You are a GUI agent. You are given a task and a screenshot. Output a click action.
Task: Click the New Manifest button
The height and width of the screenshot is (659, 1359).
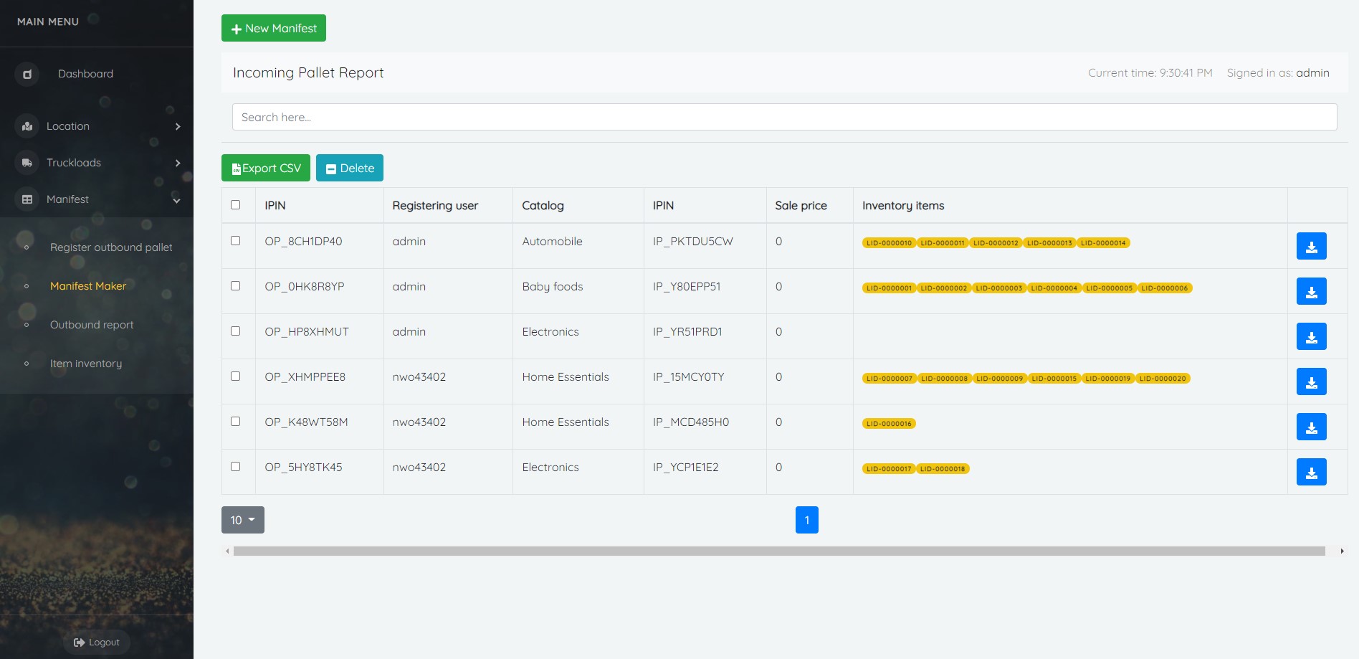[x=273, y=29]
